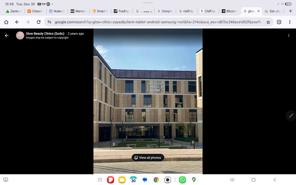Switch to the Bitcoin tab

(x=231, y=11)
